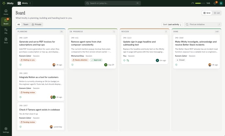225x136 pixels.
Task: Click the Mohamed Diaa author name
Action: coord(77,56)
